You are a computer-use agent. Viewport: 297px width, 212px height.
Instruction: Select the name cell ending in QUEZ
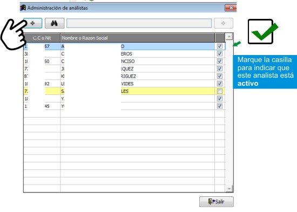click(x=138, y=69)
